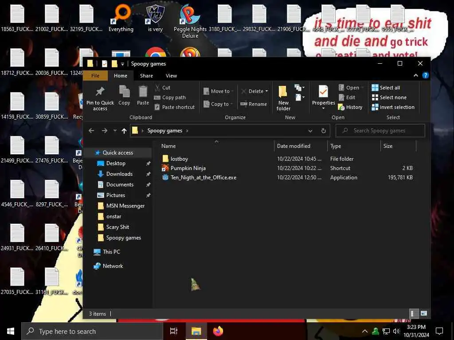
Task: Open Scary Shit folder in sidebar
Action: [x=117, y=227]
